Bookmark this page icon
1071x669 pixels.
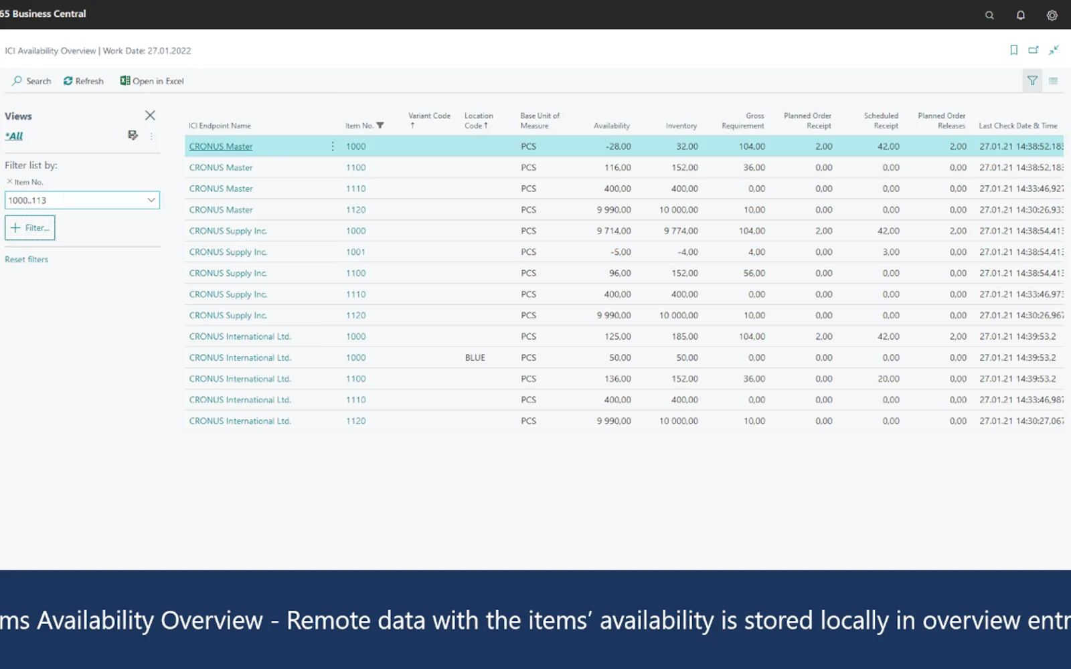tap(1013, 50)
